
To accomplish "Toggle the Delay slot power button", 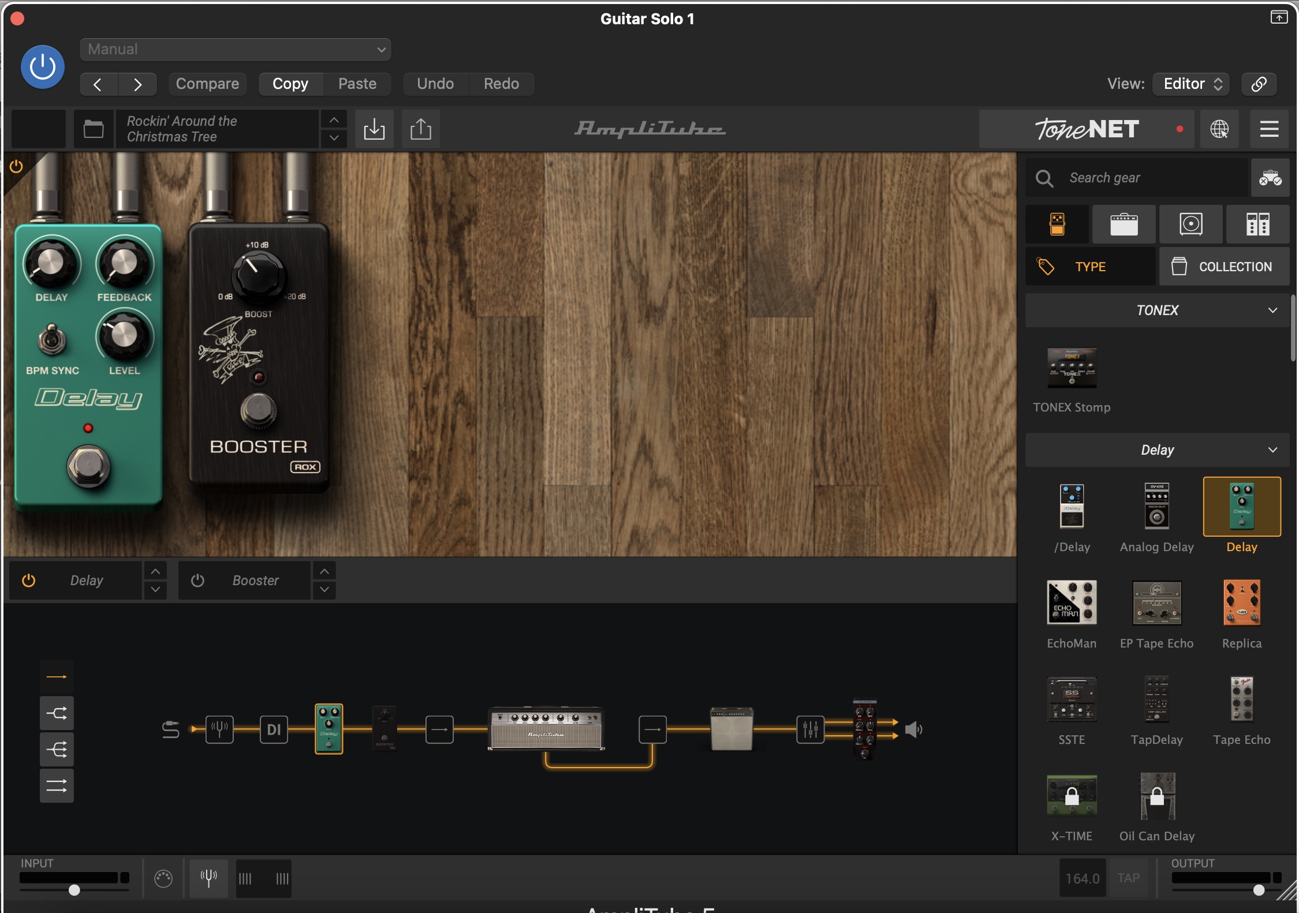I will [28, 581].
